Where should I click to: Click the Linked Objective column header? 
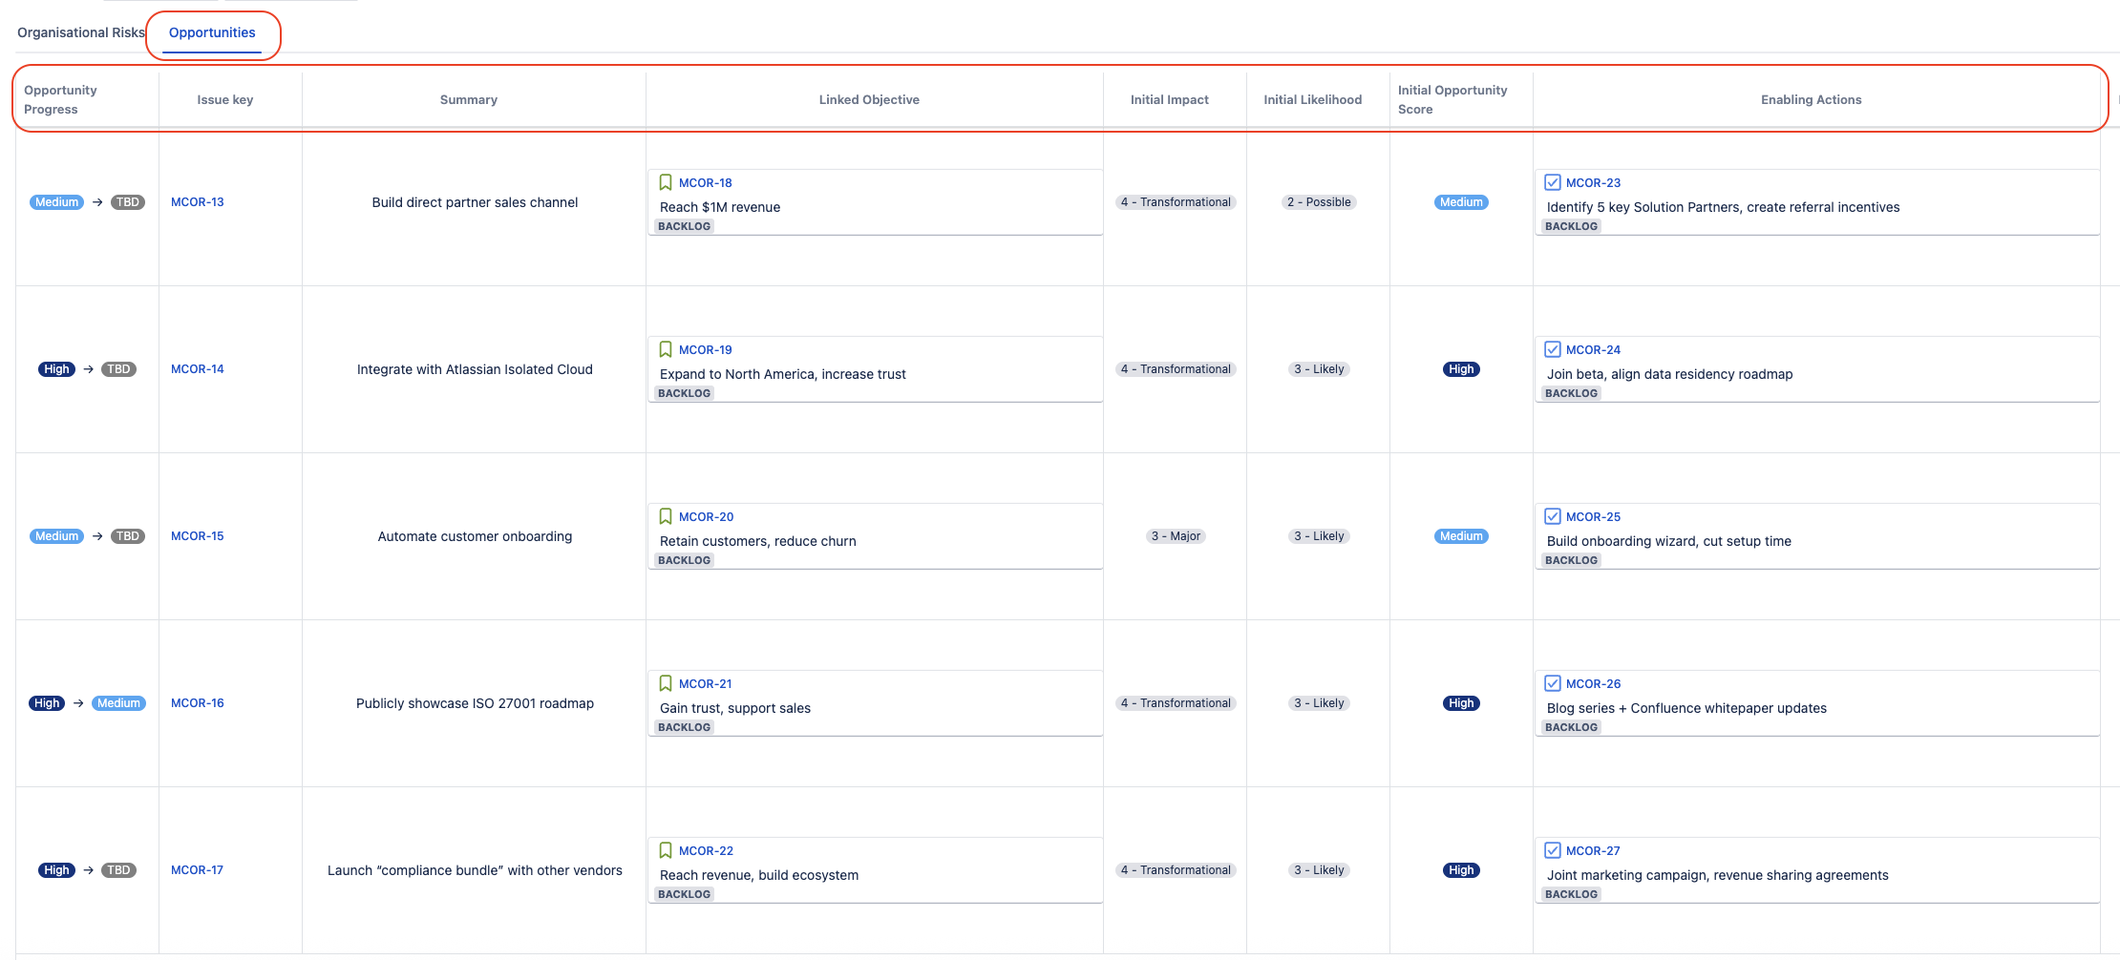(x=869, y=99)
